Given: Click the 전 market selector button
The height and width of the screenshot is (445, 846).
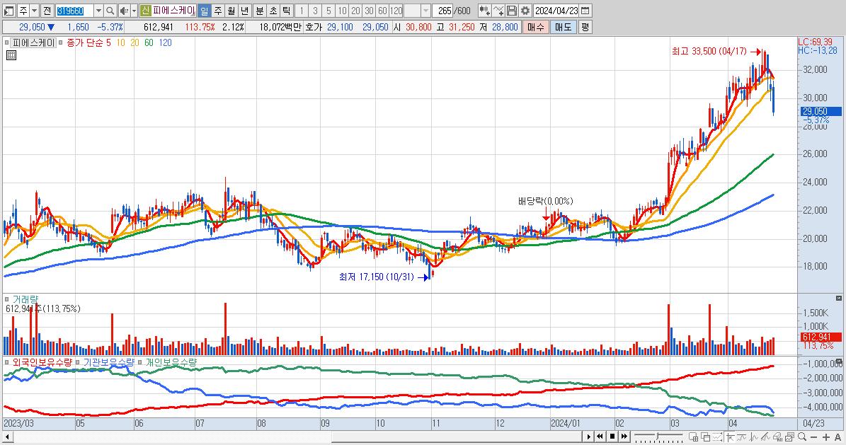Looking at the screenshot, I should (47, 10).
